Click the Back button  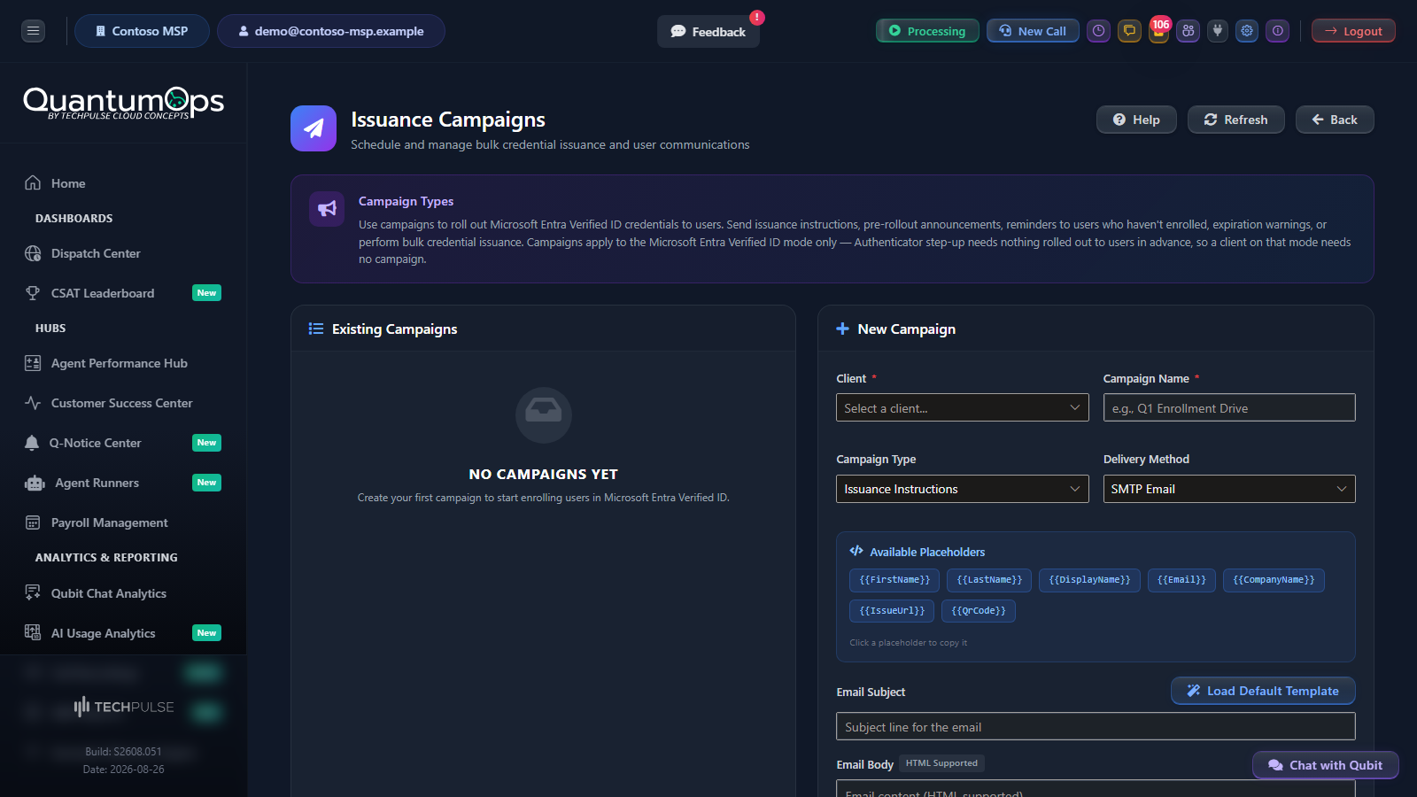pyautogui.click(x=1335, y=120)
